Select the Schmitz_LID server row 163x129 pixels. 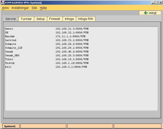[x=14, y=48]
